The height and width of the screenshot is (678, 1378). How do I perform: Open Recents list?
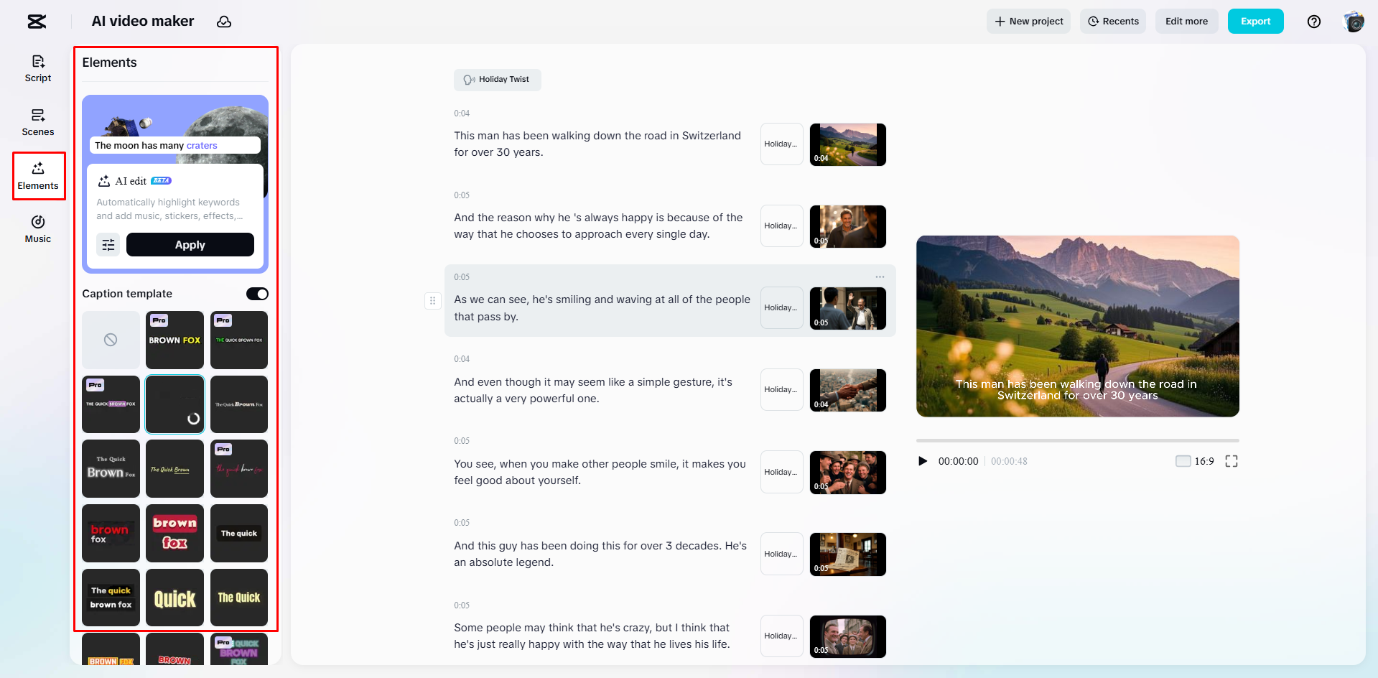click(1113, 22)
